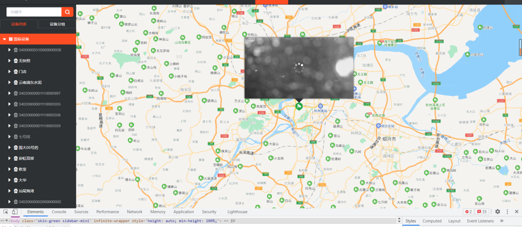
Task: Switch to 设备列表 tab
Action: pyautogui.click(x=19, y=24)
